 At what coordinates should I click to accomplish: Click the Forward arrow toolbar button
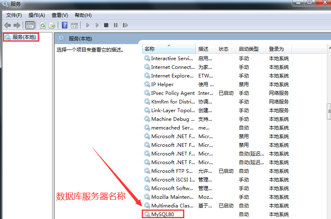coord(17,26)
